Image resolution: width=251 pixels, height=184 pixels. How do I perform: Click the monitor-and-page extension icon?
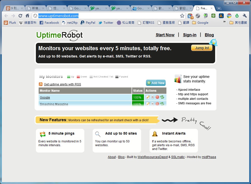click(206, 16)
